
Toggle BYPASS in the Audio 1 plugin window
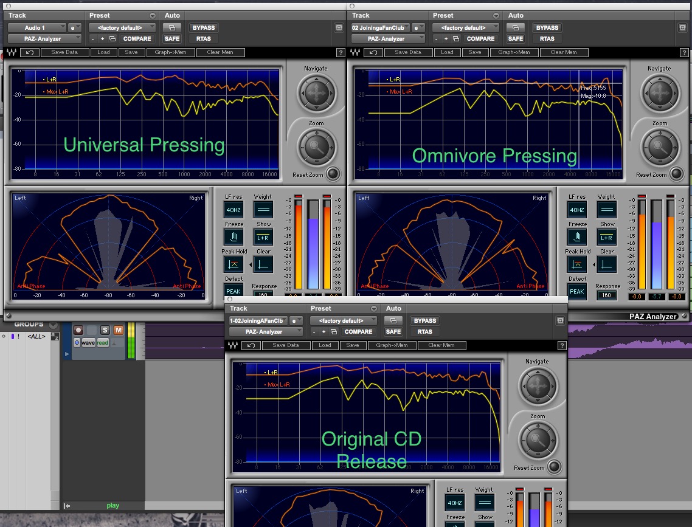[204, 27]
